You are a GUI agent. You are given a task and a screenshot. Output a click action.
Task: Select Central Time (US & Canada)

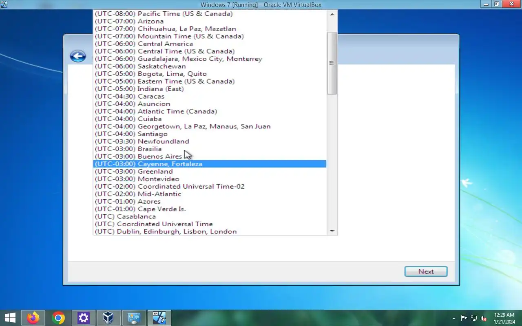point(210,51)
